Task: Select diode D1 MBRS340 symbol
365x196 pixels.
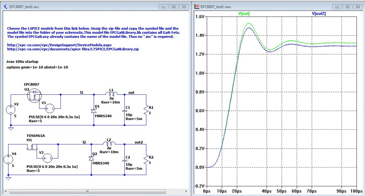Action: [94, 111]
